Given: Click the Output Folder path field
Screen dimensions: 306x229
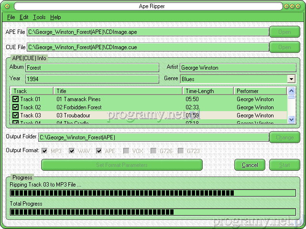Looking at the screenshot, I should pos(153,137).
